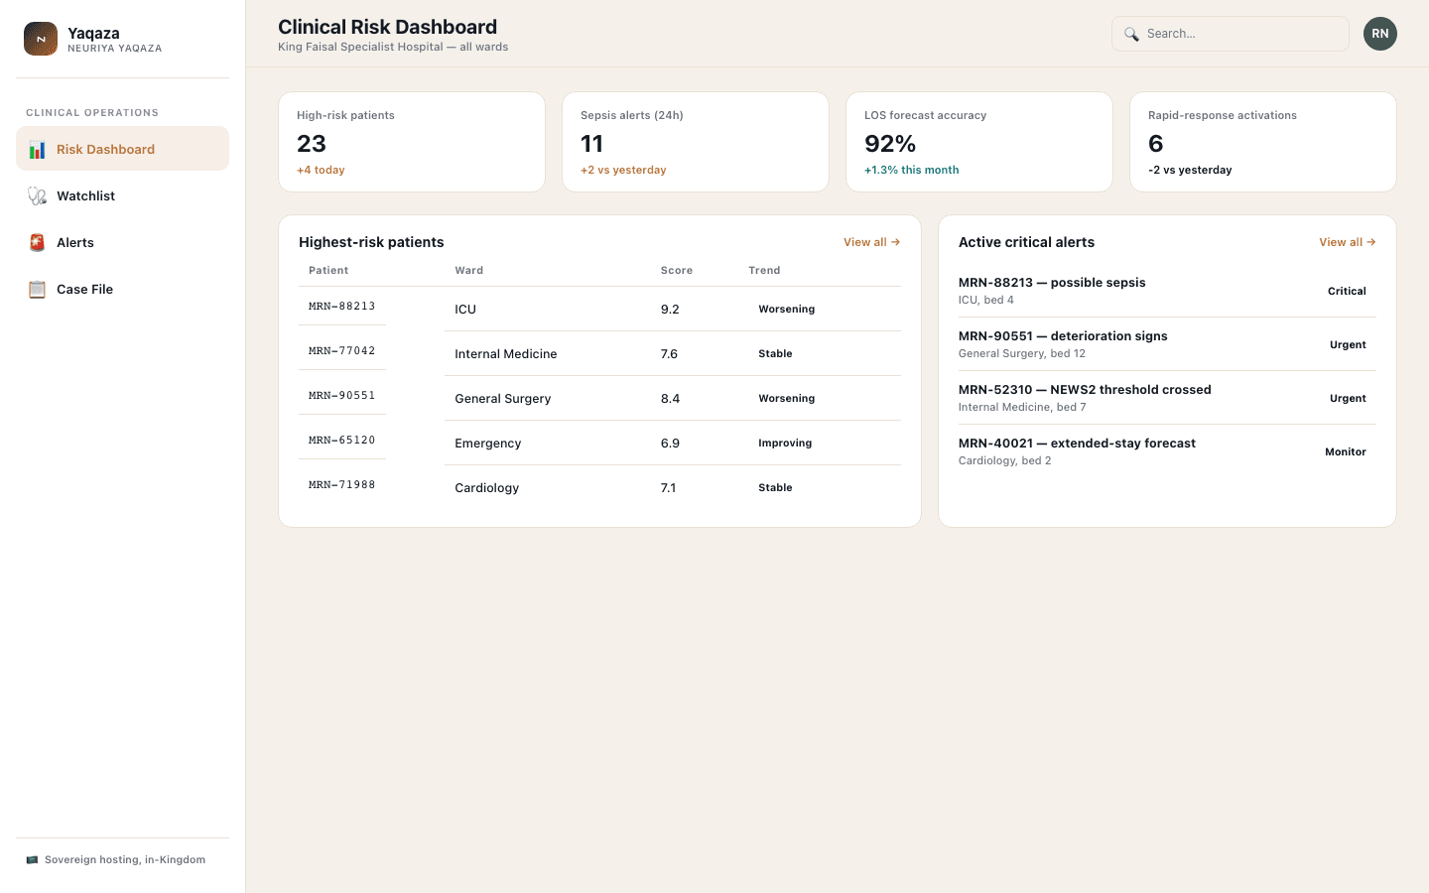Select patient MRN-65120

click(342, 441)
